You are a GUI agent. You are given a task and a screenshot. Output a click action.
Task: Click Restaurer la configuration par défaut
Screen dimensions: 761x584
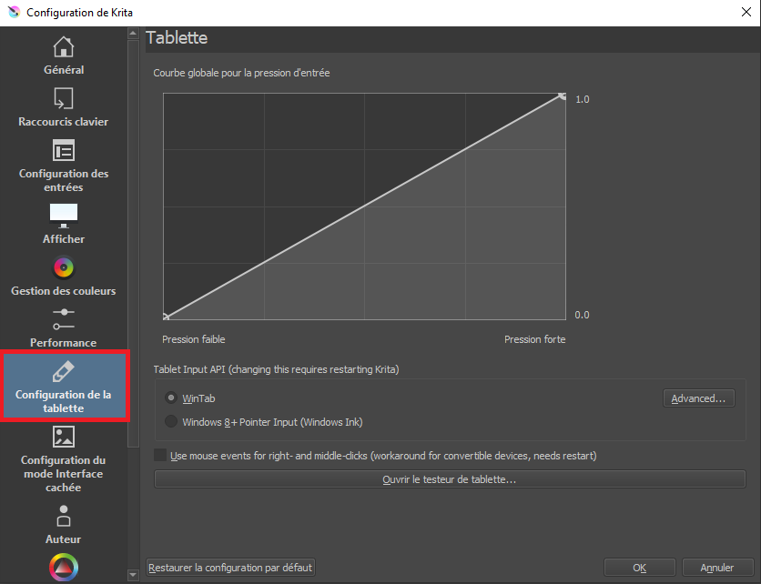click(x=230, y=568)
